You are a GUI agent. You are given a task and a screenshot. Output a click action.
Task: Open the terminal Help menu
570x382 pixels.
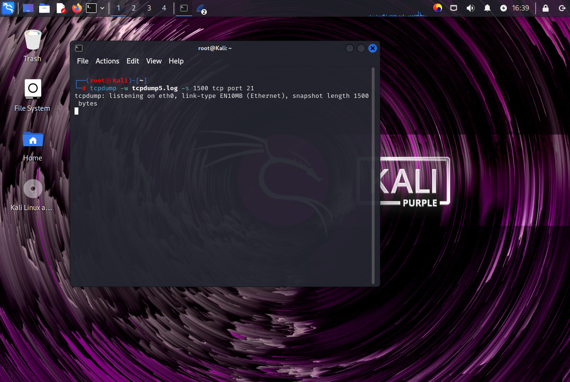(x=176, y=61)
